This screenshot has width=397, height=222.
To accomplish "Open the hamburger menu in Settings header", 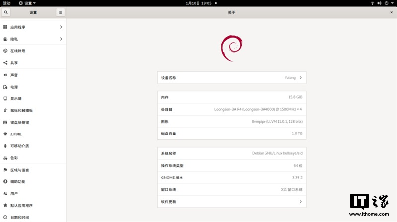I will coord(60,12).
